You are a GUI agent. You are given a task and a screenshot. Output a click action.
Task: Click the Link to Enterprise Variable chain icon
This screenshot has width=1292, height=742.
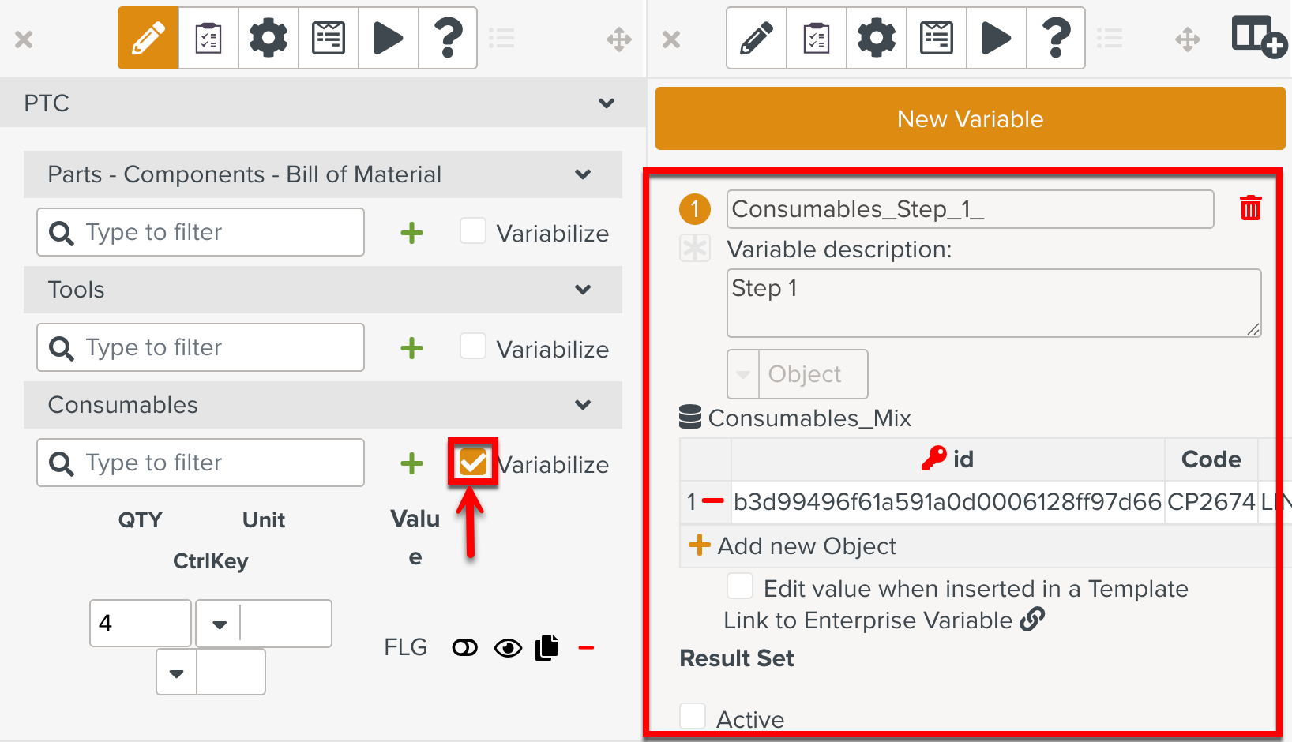1032,620
